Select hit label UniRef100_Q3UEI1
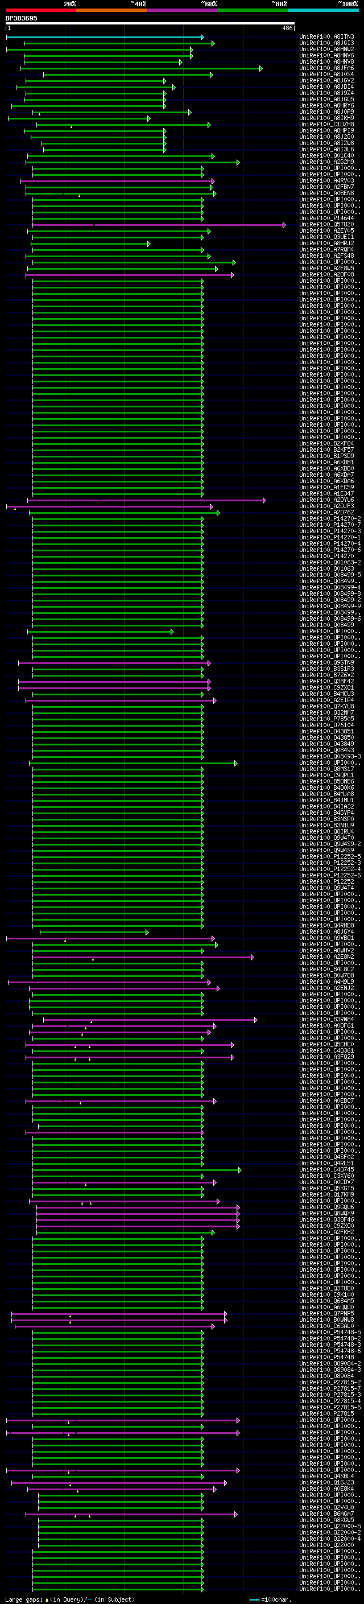Viewport: 364px width, 1604px height. tap(326, 237)
